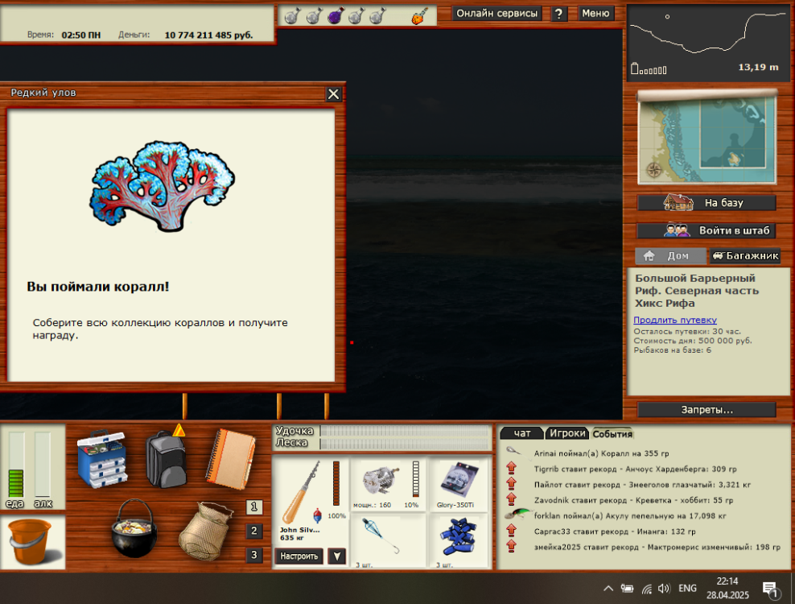Open the Меню menu

click(595, 14)
